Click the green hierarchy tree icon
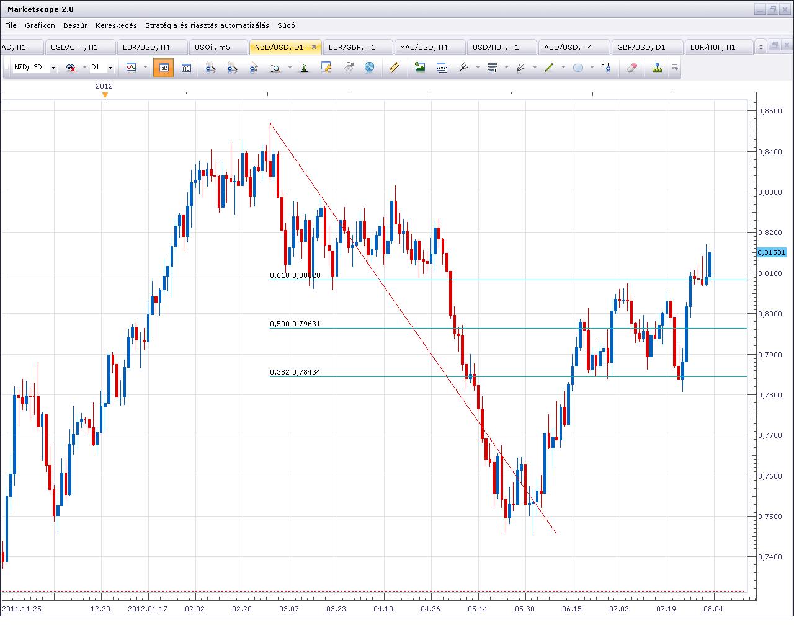The width and height of the screenshot is (794, 635). pyautogui.click(x=657, y=68)
